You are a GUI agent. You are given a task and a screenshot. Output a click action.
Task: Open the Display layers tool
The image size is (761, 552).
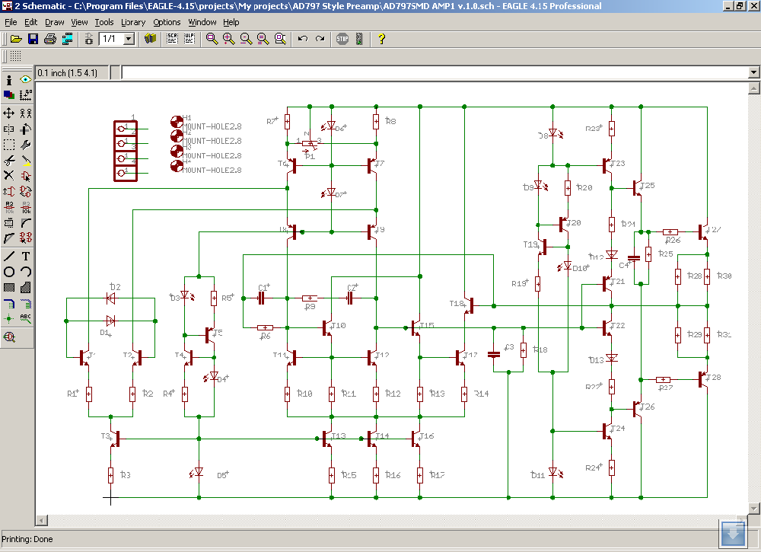point(8,95)
